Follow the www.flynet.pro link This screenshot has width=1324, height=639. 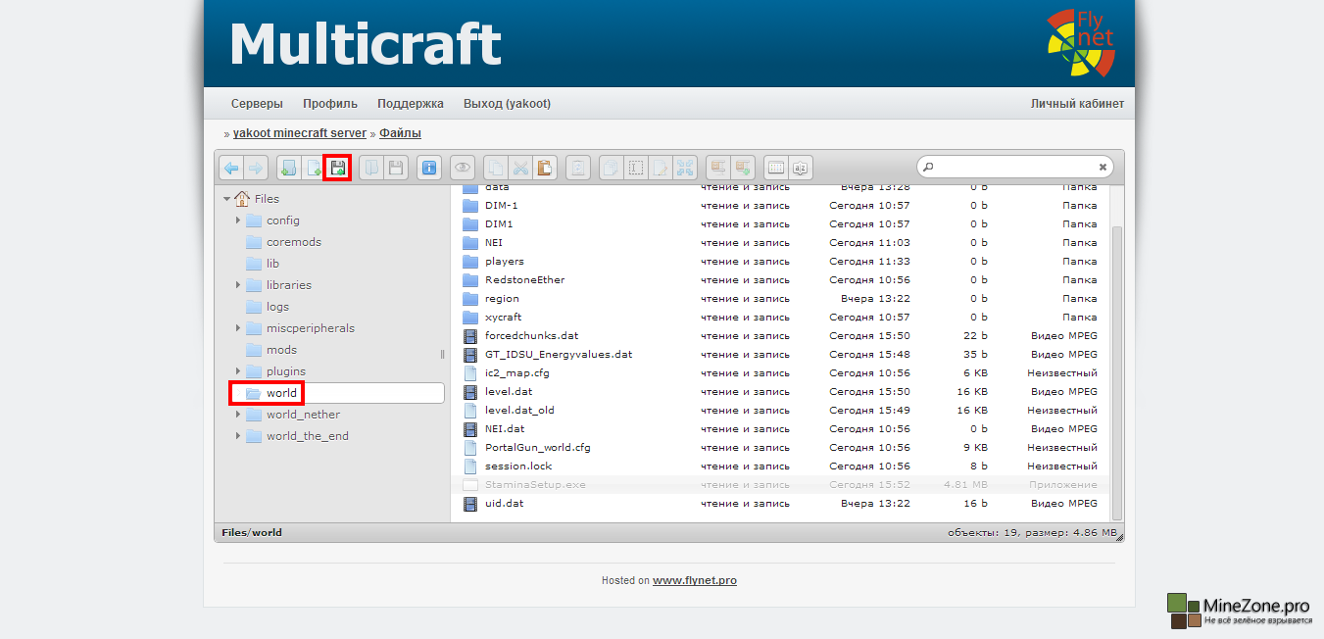[x=694, y=580]
